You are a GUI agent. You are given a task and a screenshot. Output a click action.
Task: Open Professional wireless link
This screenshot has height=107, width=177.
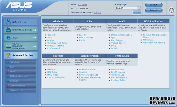(54, 48)
